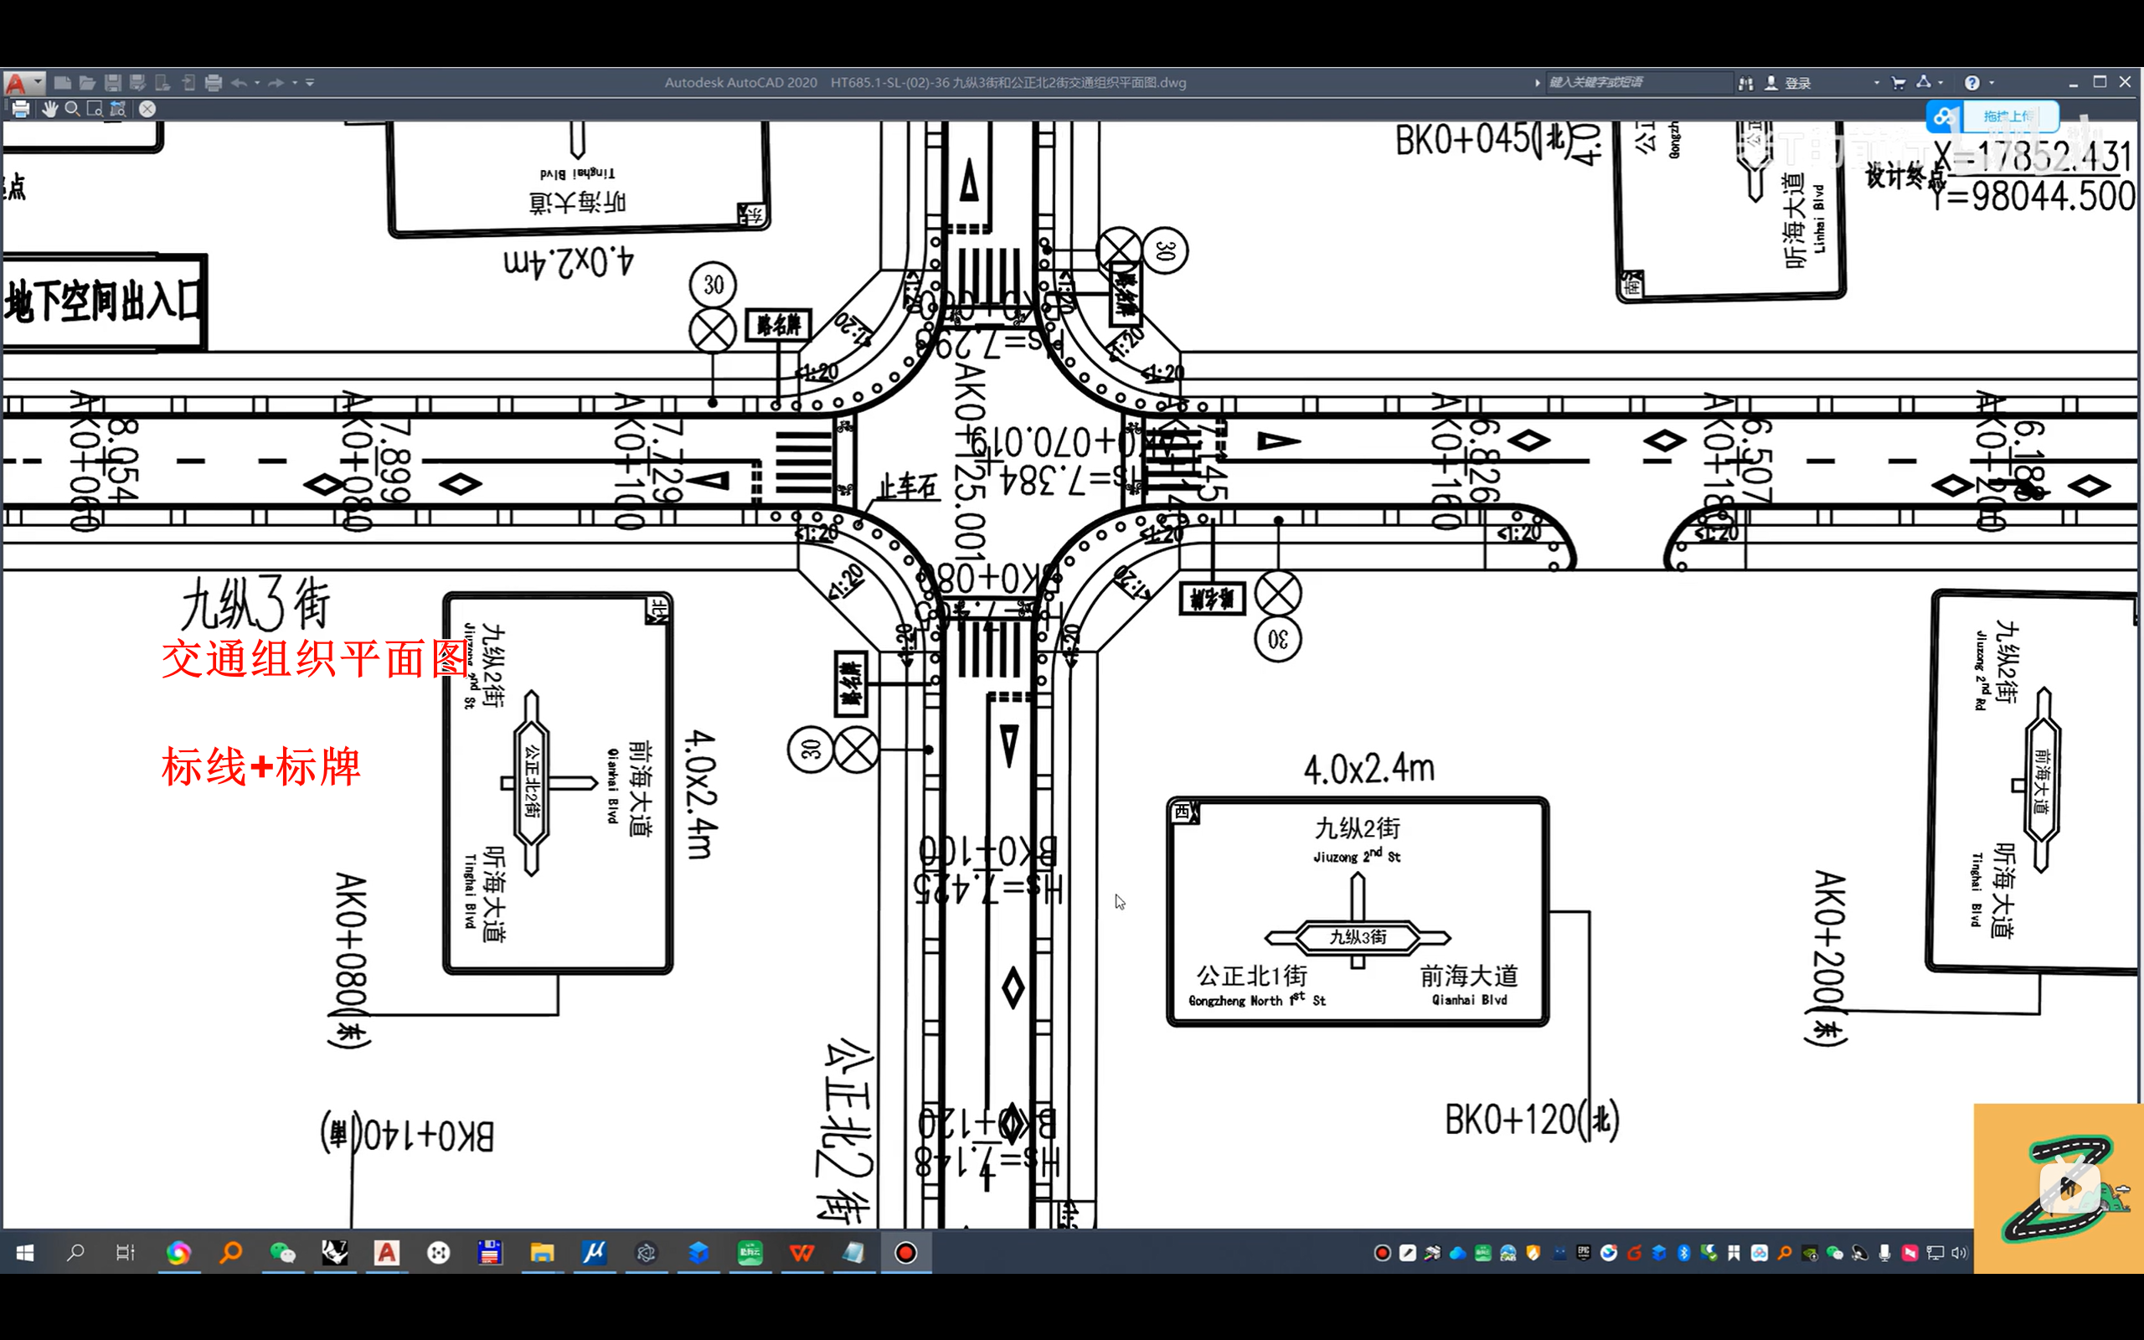Close the plot preview with the X icon

(x=147, y=109)
